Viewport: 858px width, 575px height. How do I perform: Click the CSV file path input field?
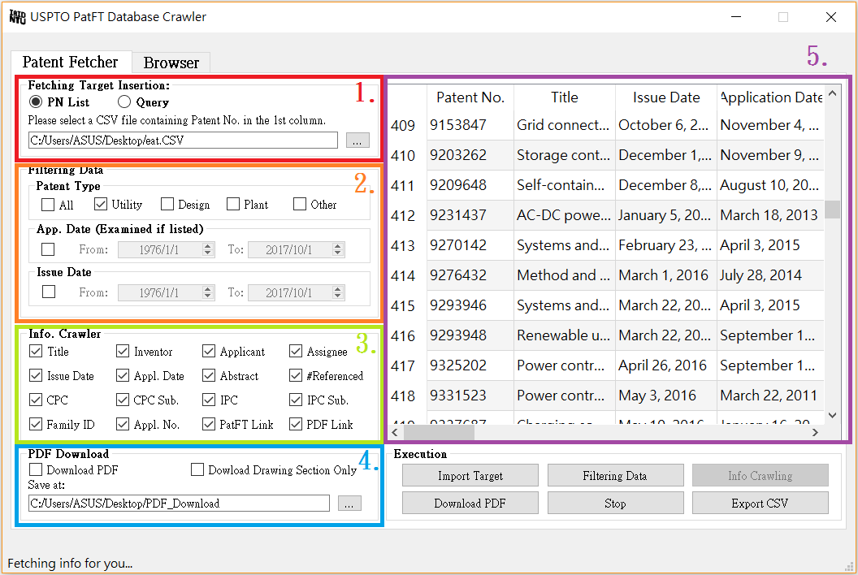183,140
